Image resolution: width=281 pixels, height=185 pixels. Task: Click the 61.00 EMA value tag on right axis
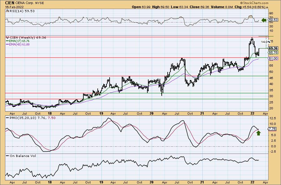[273, 59]
